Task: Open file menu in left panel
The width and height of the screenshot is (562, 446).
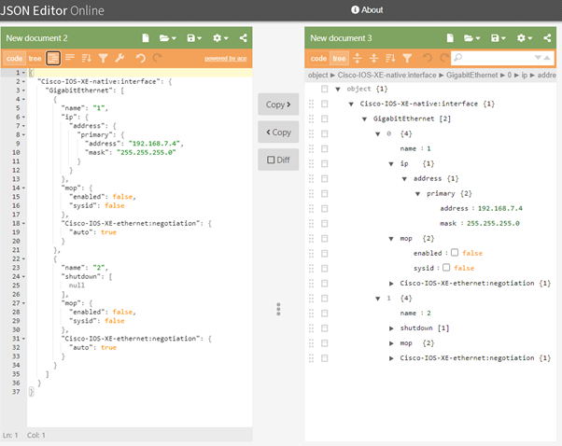Action: coord(167,38)
